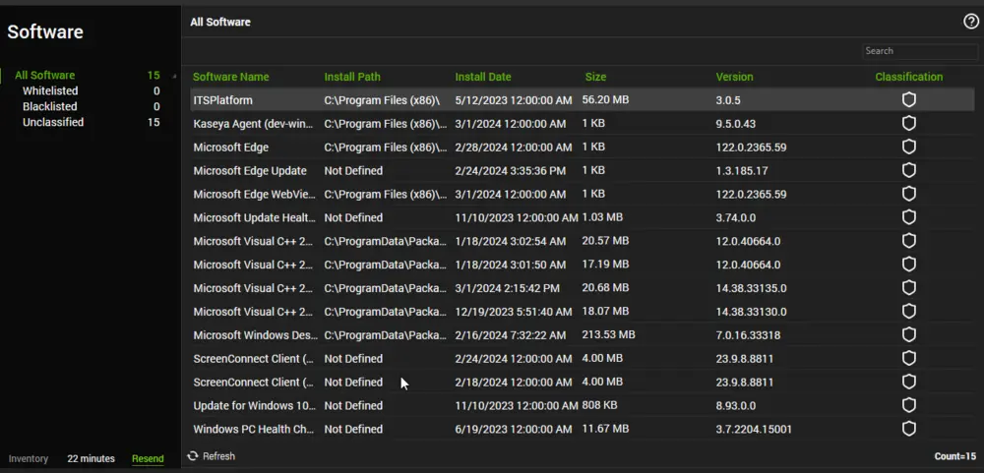The width and height of the screenshot is (984, 473).
Task: Click shield for Visual C++ version 14.38.33135.0
Action: click(908, 288)
